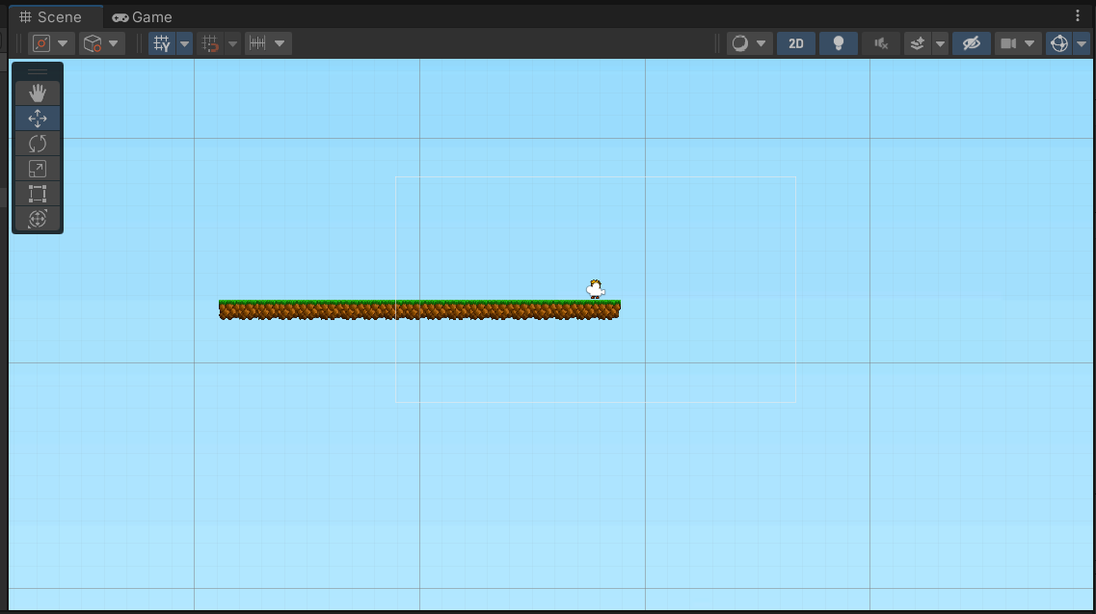1096x614 pixels.
Task: Click the handle rotation cube icon
Action: coord(93,43)
